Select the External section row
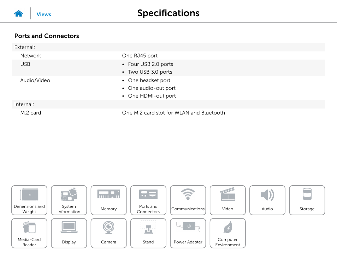The image size is (337, 254). (168, 47)
